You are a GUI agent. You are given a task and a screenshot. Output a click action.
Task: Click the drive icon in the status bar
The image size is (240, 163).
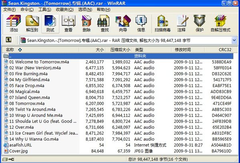pyautogui.click(x=5, y=159)
